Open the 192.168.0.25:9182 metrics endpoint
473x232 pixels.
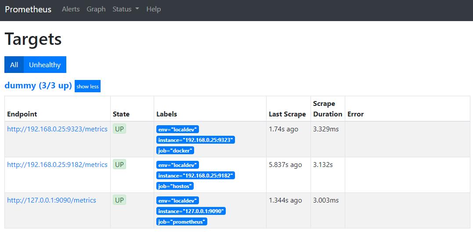pos(58,165)
